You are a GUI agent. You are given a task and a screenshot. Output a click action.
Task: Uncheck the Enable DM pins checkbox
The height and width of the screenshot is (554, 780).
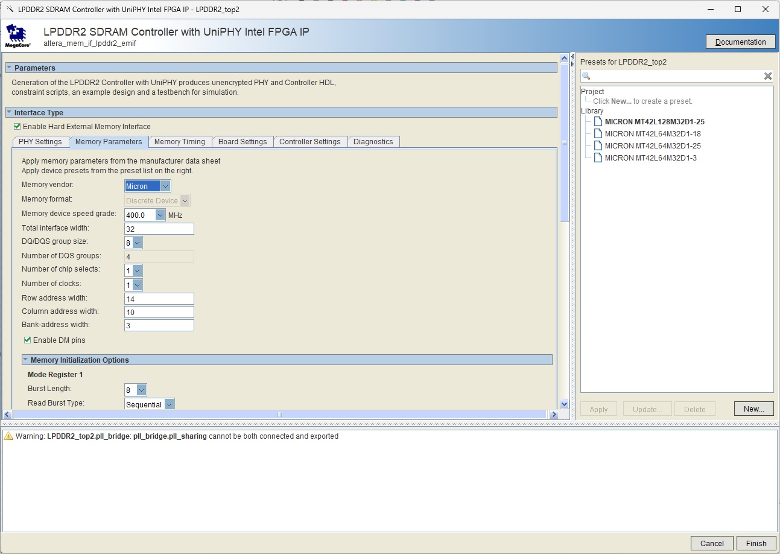click(28, 340)
